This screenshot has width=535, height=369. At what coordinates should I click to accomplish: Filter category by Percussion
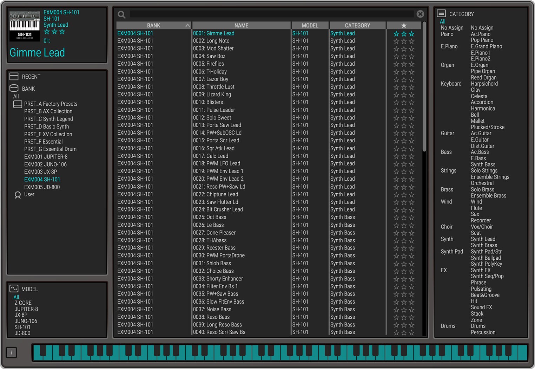(x=483, y=332)
